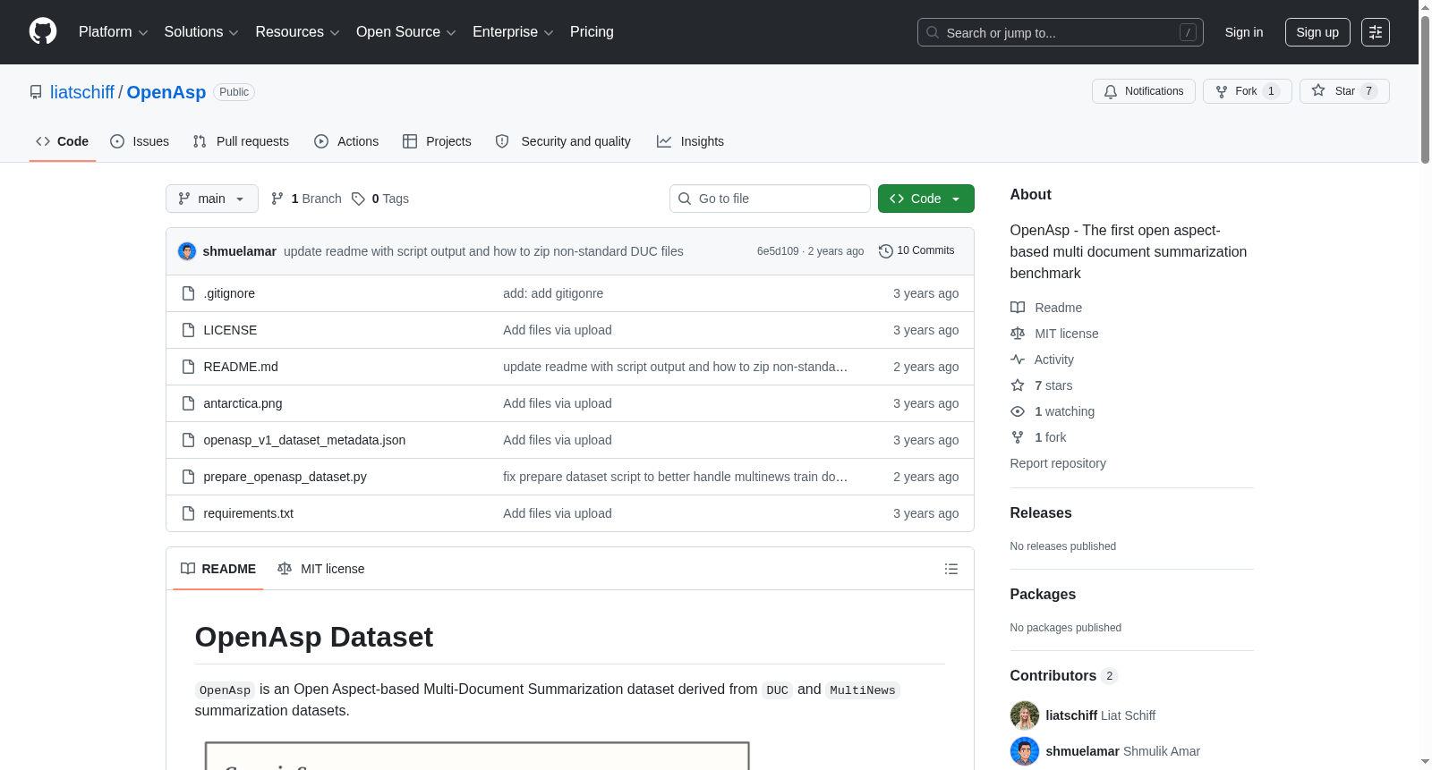Open the README.md file
Screen dimensions: 1432x770
tap(241, 367)
